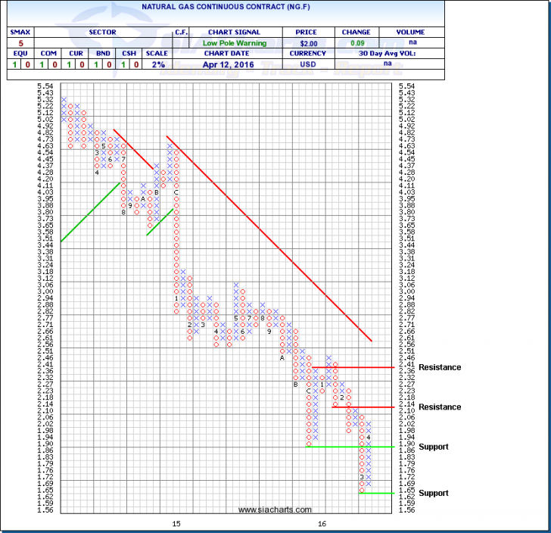Screen dimensions: 551x533
Task: Open the www.siacharts.com link
Action: coord(275,510)
